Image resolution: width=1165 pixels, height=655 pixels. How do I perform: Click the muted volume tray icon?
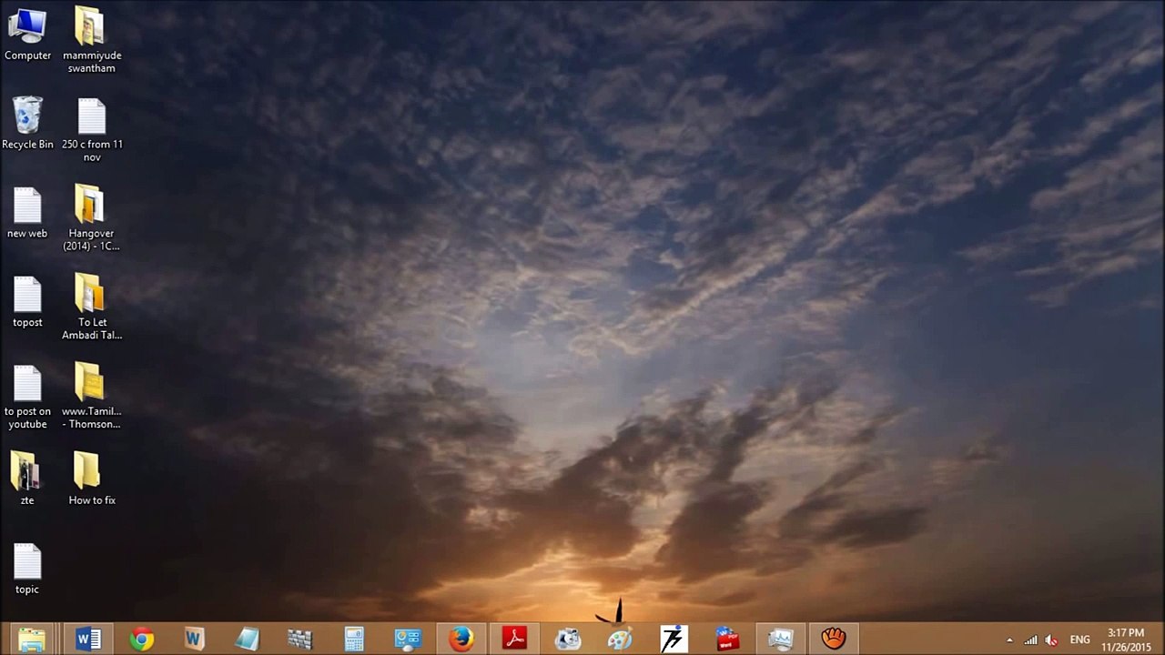click(x=1051, y=640)
